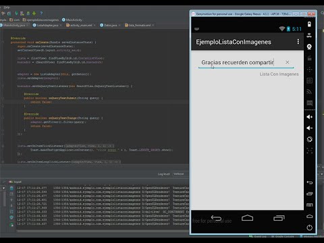324x243 pixels.
Task: Switch to the Datos.java editor tab
Action: pos(110,25)
